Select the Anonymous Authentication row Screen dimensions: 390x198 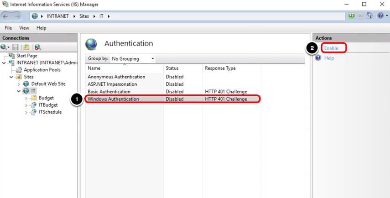tap(116, 77)
